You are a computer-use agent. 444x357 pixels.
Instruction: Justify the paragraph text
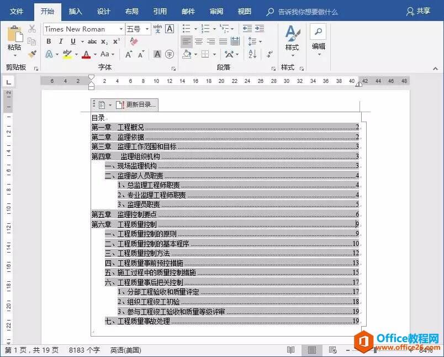[x=223, y=41]
